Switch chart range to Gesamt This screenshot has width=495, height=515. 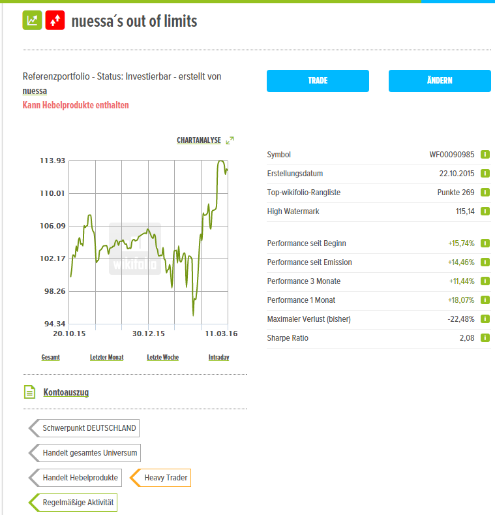click(50, 358)
